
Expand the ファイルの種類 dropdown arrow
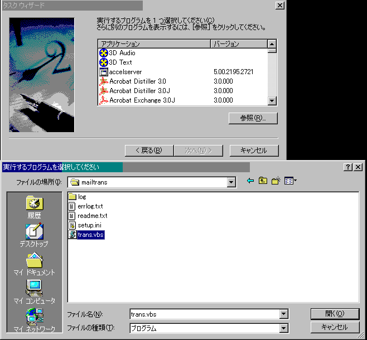coord(283,328)
